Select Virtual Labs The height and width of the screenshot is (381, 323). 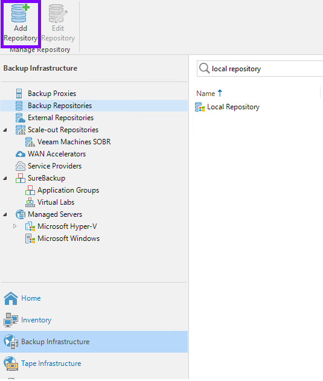coord(56,202)
